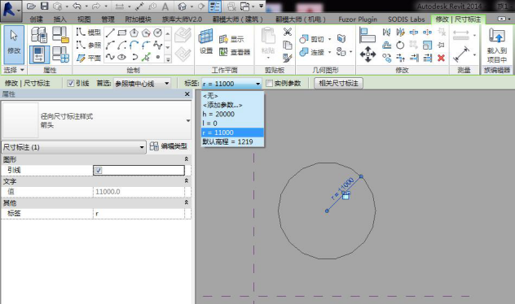Click the Save icon in quick access toolbar
This screenshot has width=515, height=304.
pos(44,6)
